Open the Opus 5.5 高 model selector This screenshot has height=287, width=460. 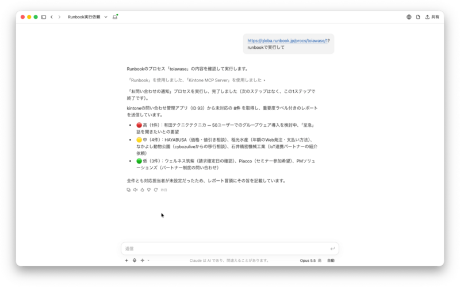tap(310, 261)
